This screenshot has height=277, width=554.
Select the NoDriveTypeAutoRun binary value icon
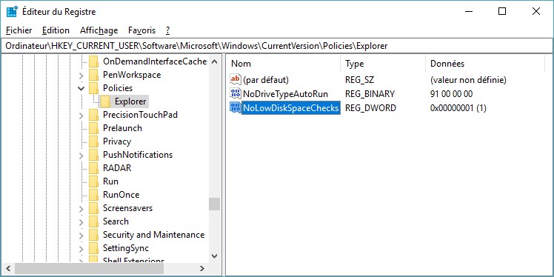(236, 93)
